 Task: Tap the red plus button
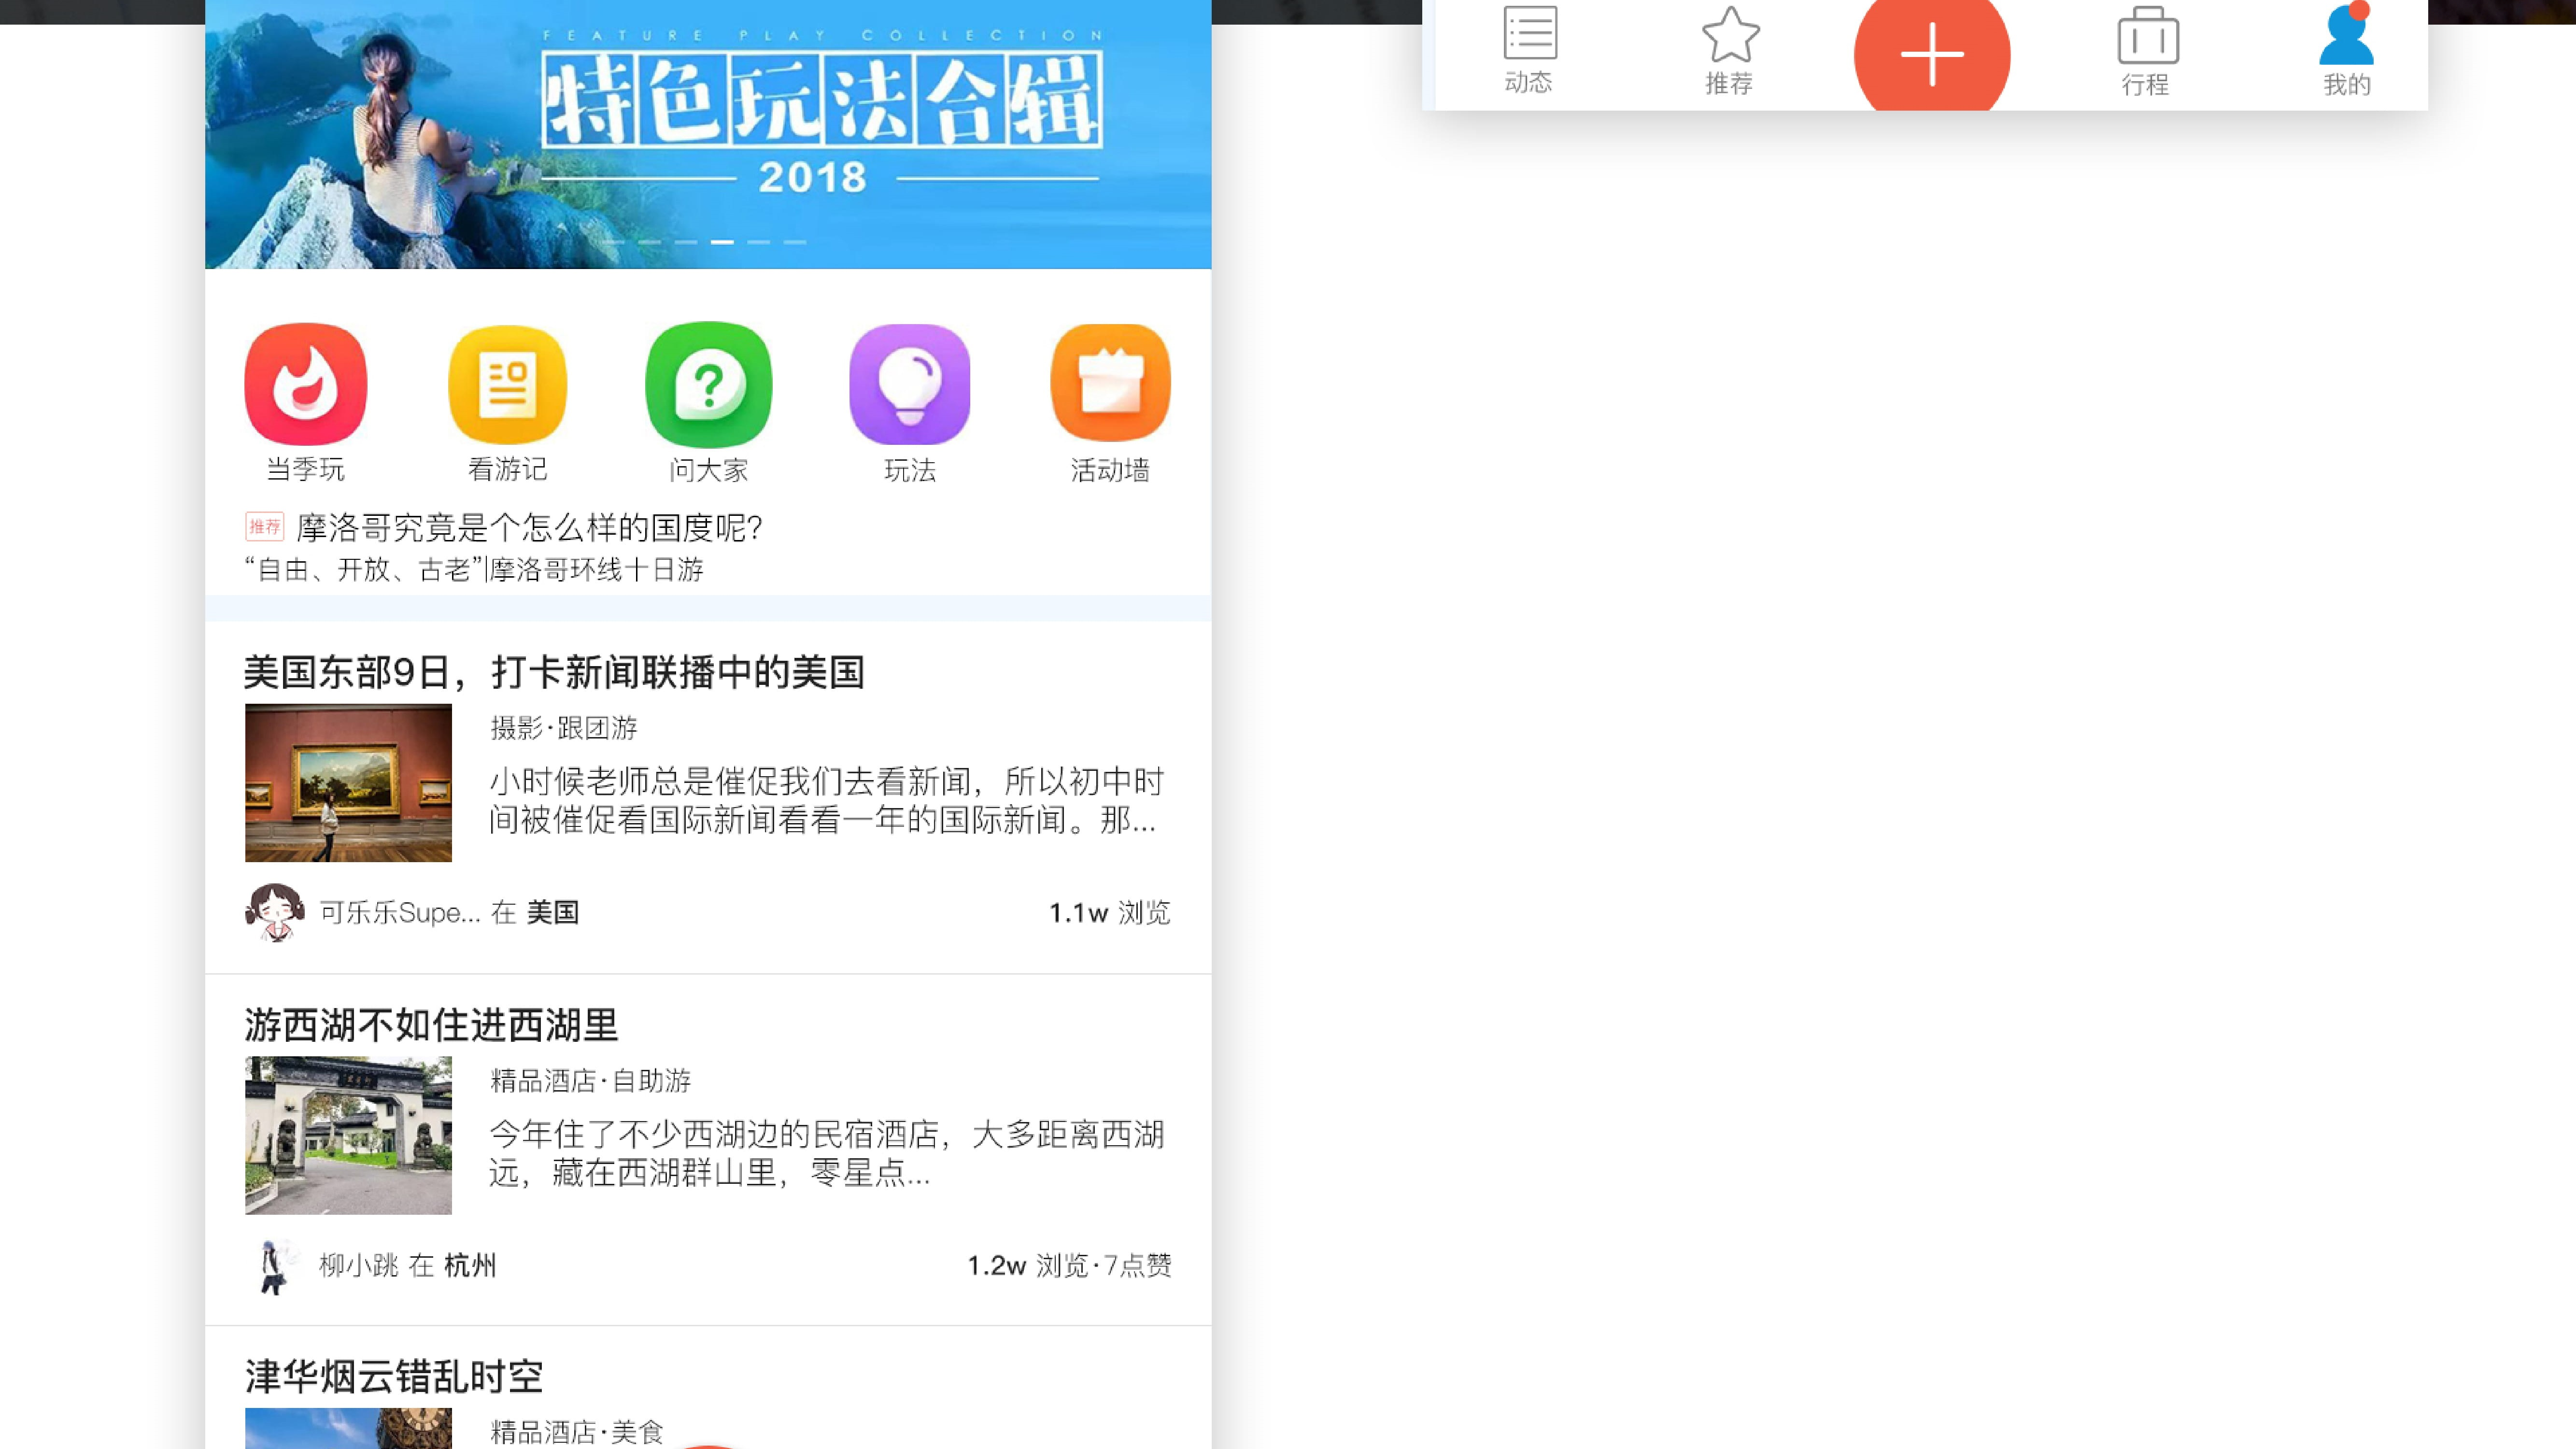click(1932, 53)
